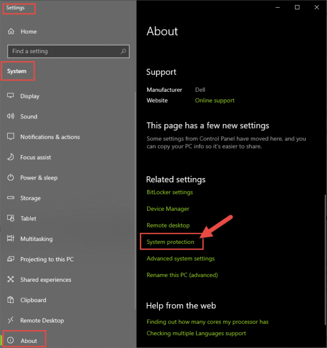This screenshot has height=348, width=327.
Task: Go to Sound settings
Action: click(x=67, y=116)
